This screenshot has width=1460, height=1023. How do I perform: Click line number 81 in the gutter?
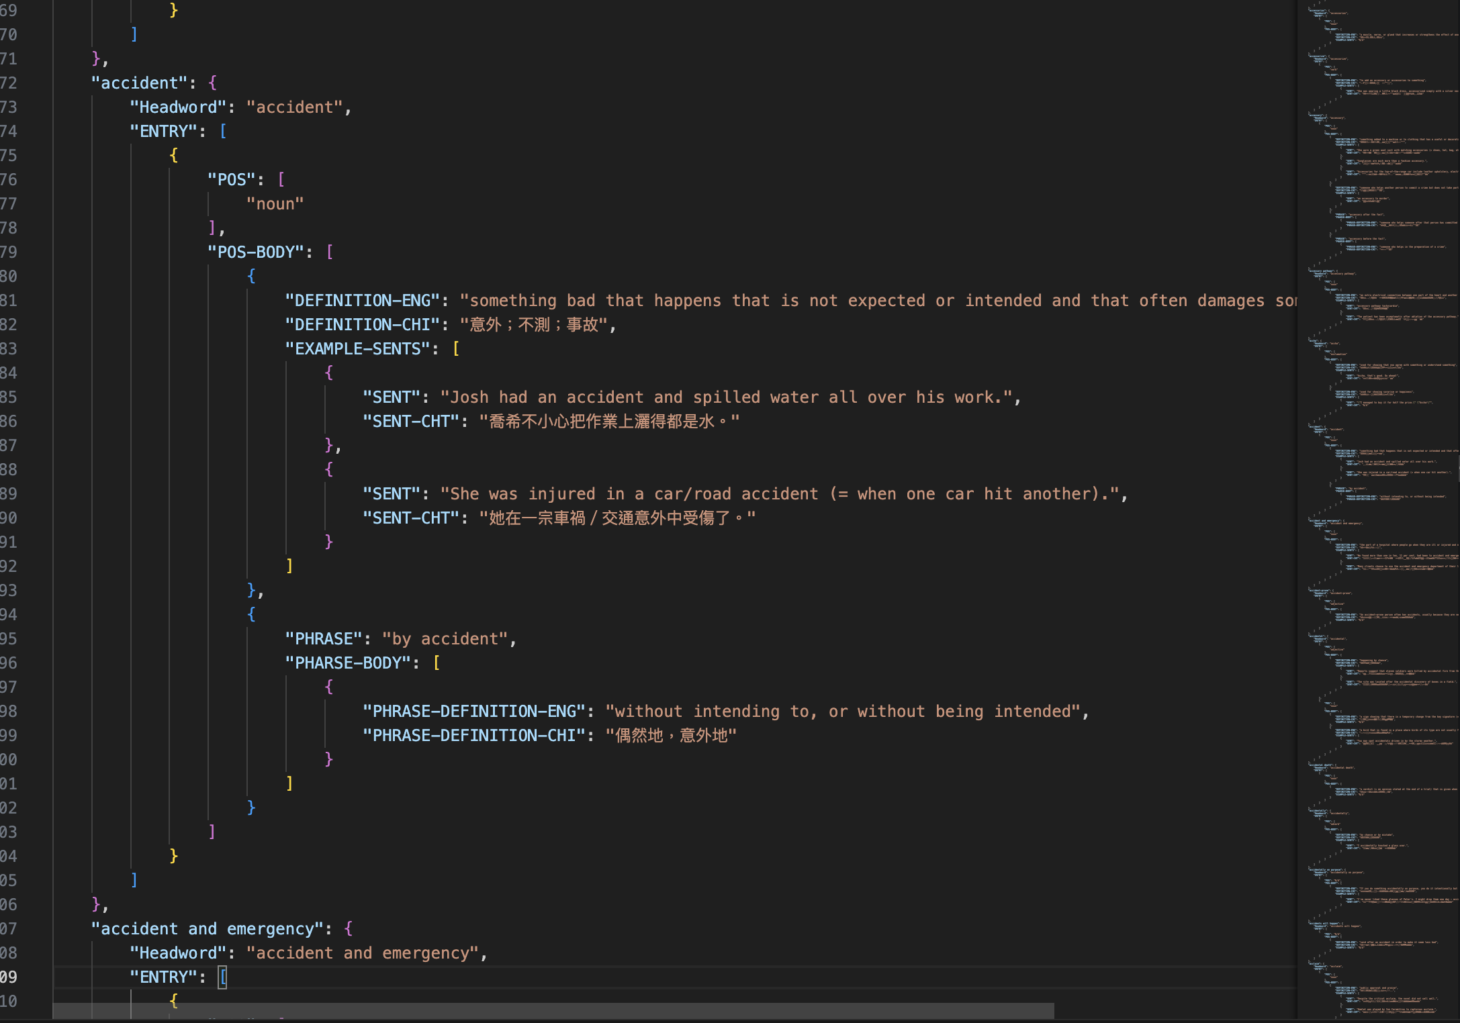[x=9, y=301]
